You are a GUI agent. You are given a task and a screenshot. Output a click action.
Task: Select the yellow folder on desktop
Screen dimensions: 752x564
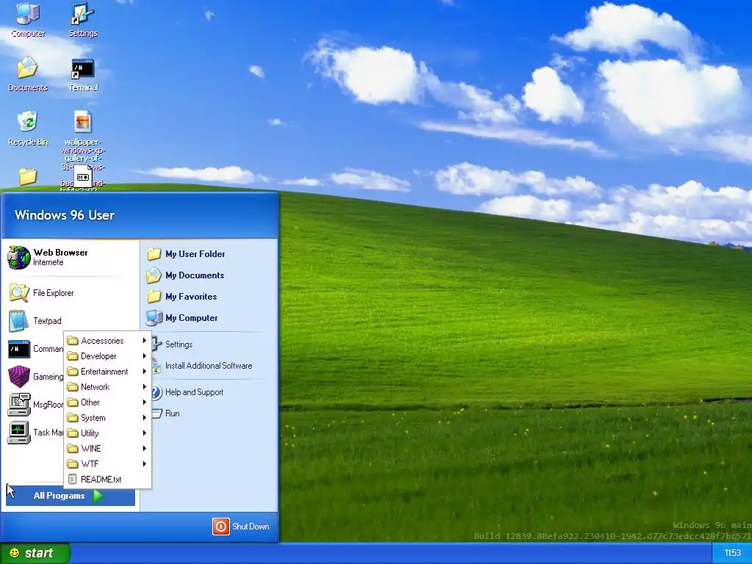(x=28, y=176)
